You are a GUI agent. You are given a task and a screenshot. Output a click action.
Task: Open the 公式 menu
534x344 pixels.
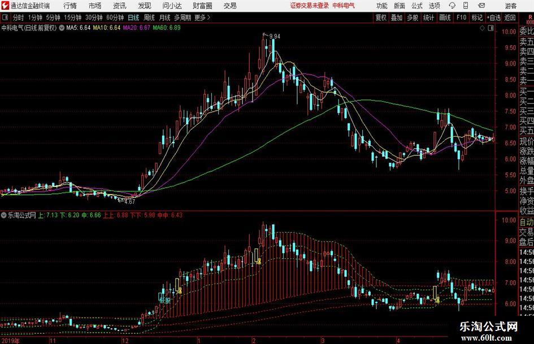[417, 6]
